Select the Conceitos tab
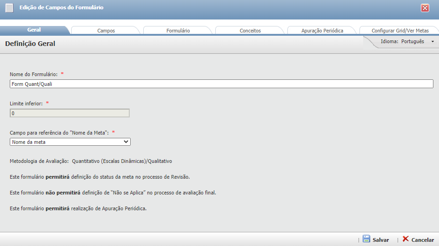The image size is (439, 246). [x=250, y=31]
